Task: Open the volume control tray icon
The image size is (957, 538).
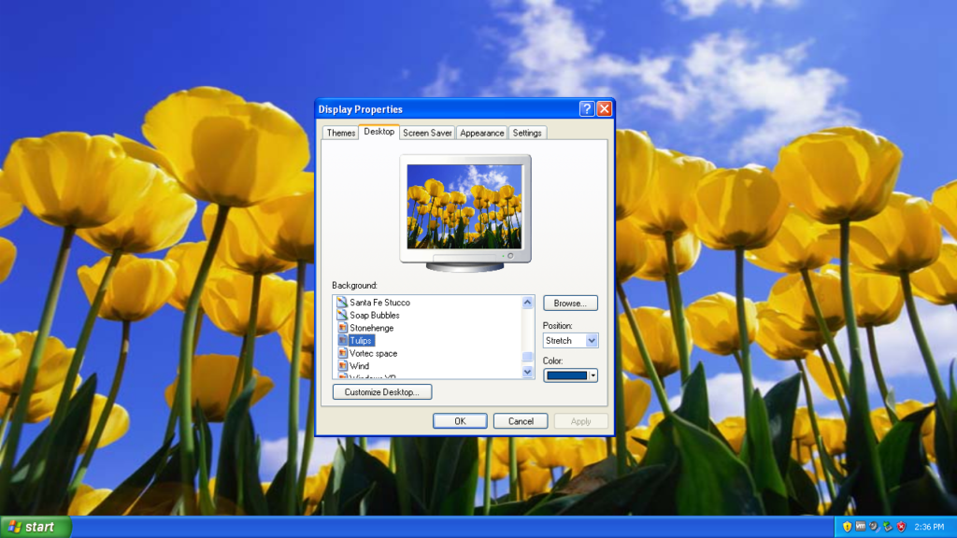Action: (x=872, y=526)
